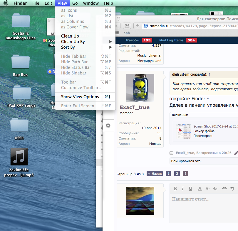This screenshot has width=238, height=231.
Task: Go to thread page 2
Action: tap(177, 174)
